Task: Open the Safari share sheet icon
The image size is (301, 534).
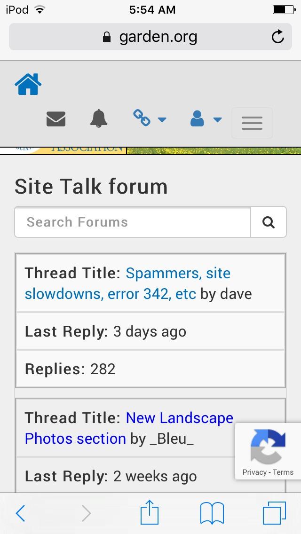Action: pyautogui.click(x=149, y=512)
